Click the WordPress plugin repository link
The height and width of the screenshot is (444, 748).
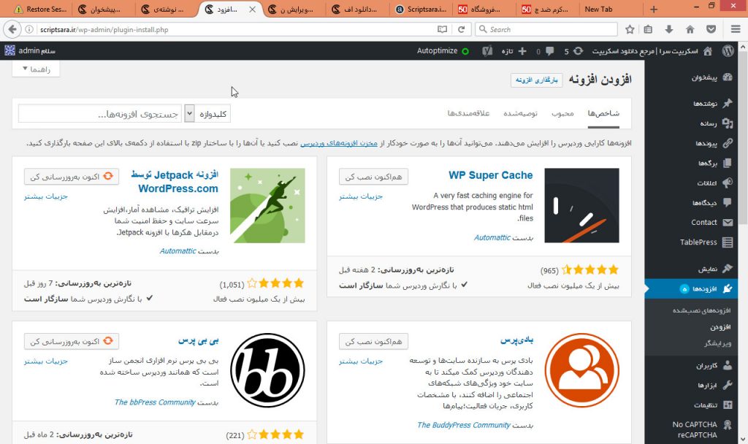click(339, 143)
